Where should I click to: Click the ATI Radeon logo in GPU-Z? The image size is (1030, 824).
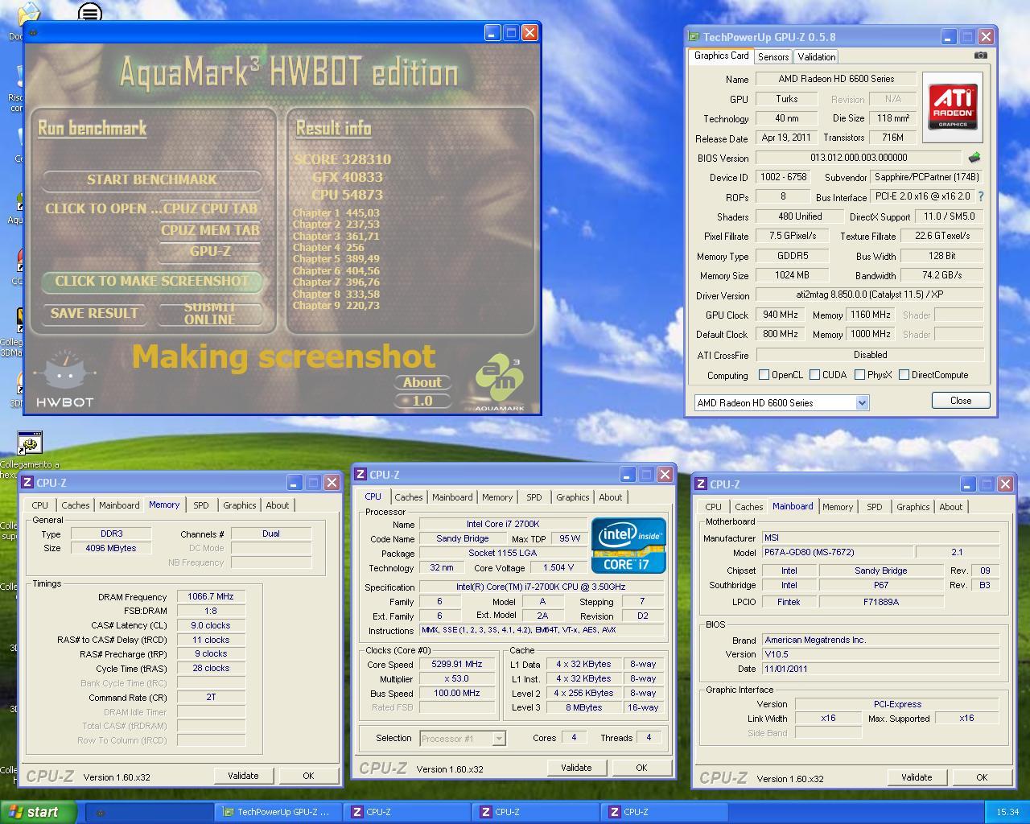[x=953, y=107]
